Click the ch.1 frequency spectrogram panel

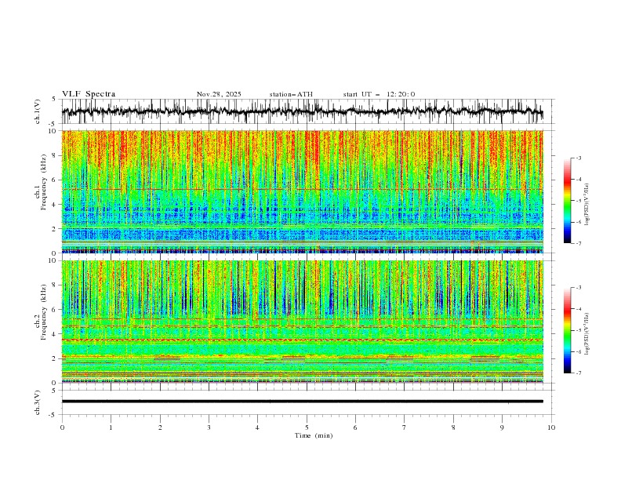tap(302, 191)
